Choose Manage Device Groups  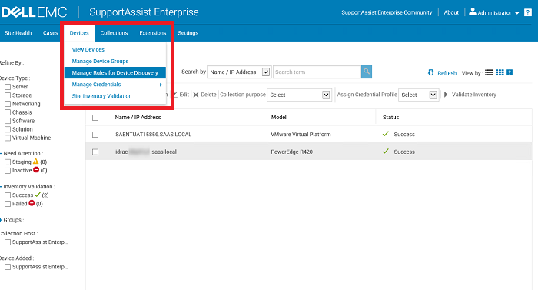[100, 62]
